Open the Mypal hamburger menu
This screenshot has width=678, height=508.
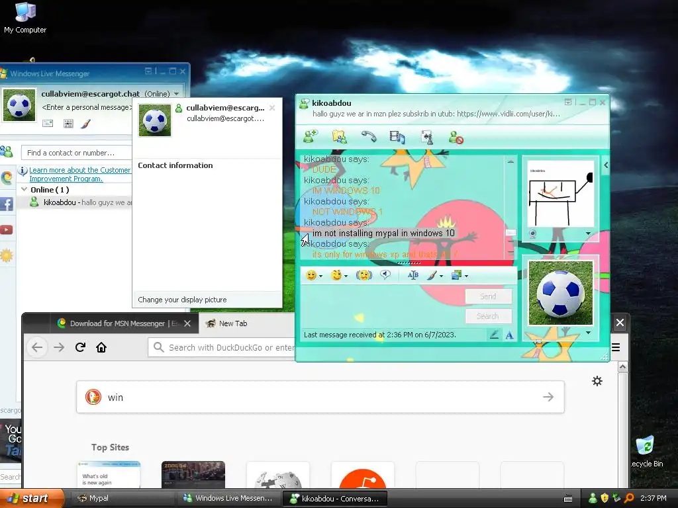point(616,347)
